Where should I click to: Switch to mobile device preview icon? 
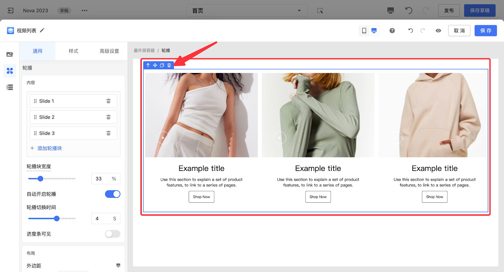[x=364, y=31]
